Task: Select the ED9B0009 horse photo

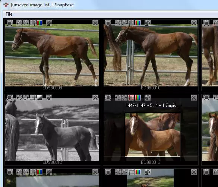Action: [x=52, y=56]
